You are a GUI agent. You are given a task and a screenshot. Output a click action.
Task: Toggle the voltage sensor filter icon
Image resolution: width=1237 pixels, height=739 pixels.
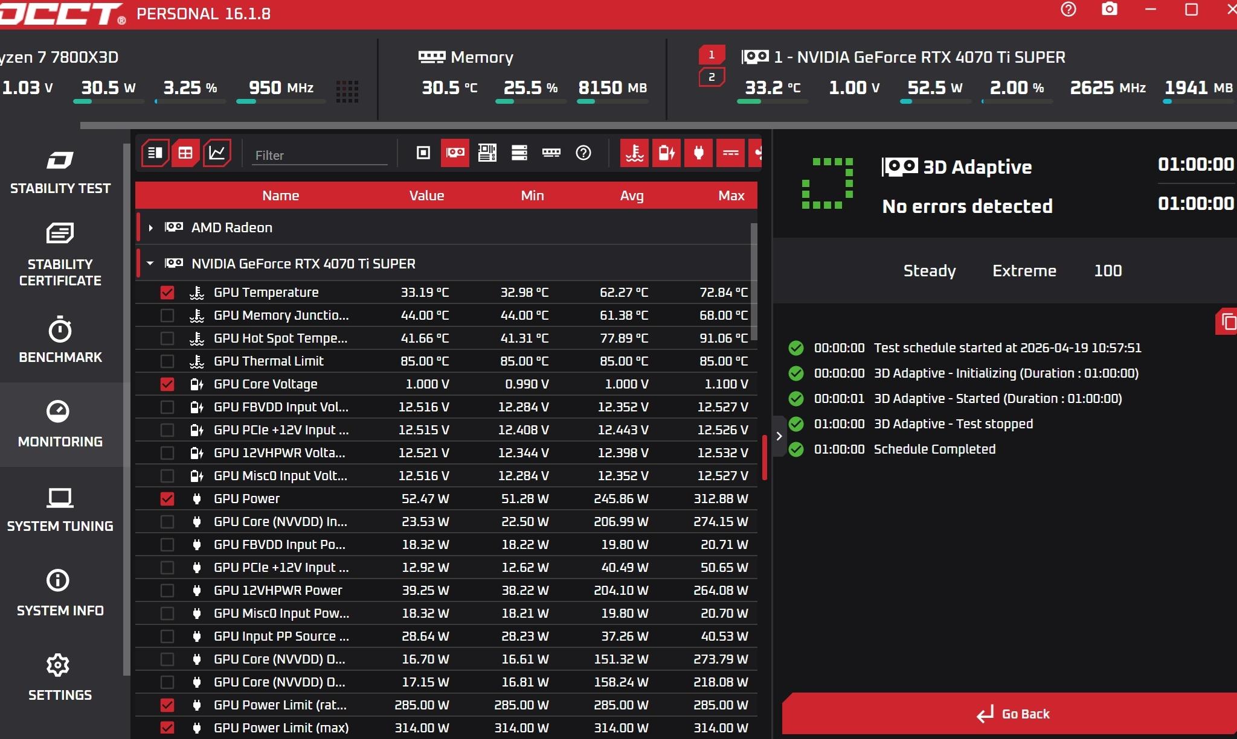pos(666,153)
